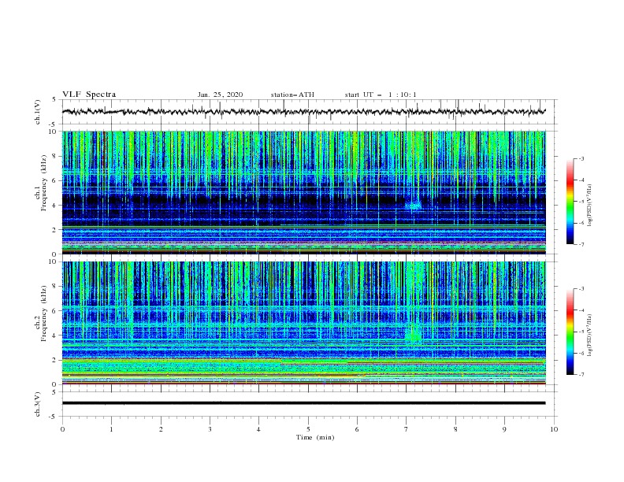The height and width of the screenshot is (482, 624).
Task: Click the "VLF Spectra" plot title
Action: pos(89,95)
